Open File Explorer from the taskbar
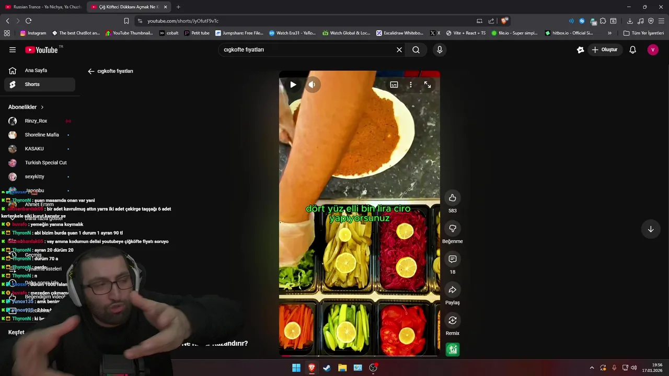 click(x=342, y=368)
